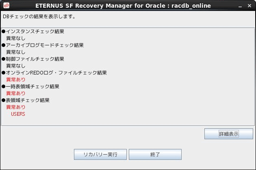The width and height of the screenshot is (256, 170).
Task: Select the 制御ファイルチェック結果 heading
Action: coord(33,59)
